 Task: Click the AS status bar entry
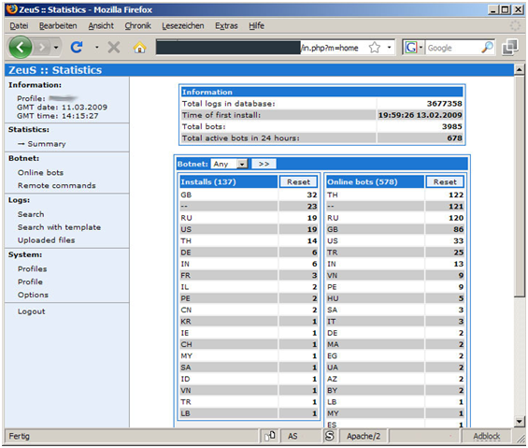tap(293, 436)
